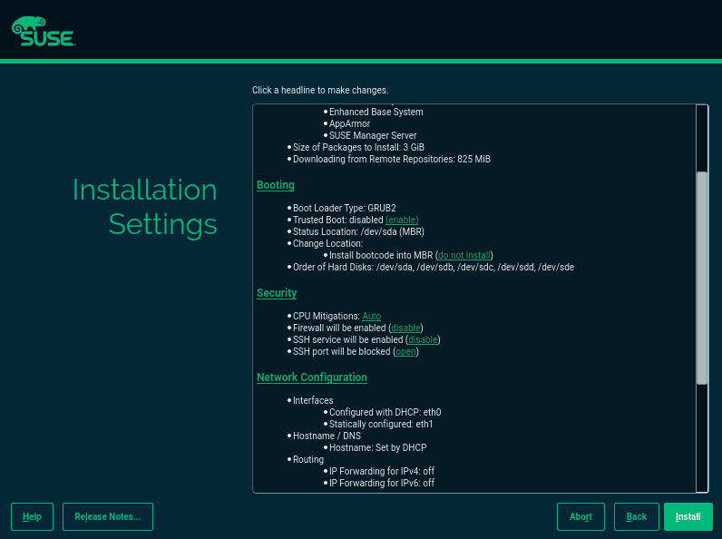Click the 'Change Location:' line
This screenshot has width=722, height=539.
click(x=327, y=244)
